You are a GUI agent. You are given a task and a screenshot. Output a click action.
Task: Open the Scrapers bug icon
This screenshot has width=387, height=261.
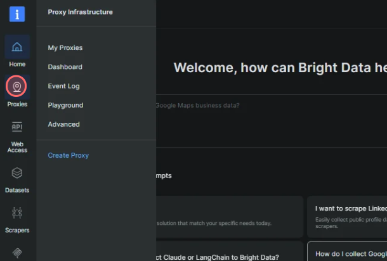click(x=17, y=213)
